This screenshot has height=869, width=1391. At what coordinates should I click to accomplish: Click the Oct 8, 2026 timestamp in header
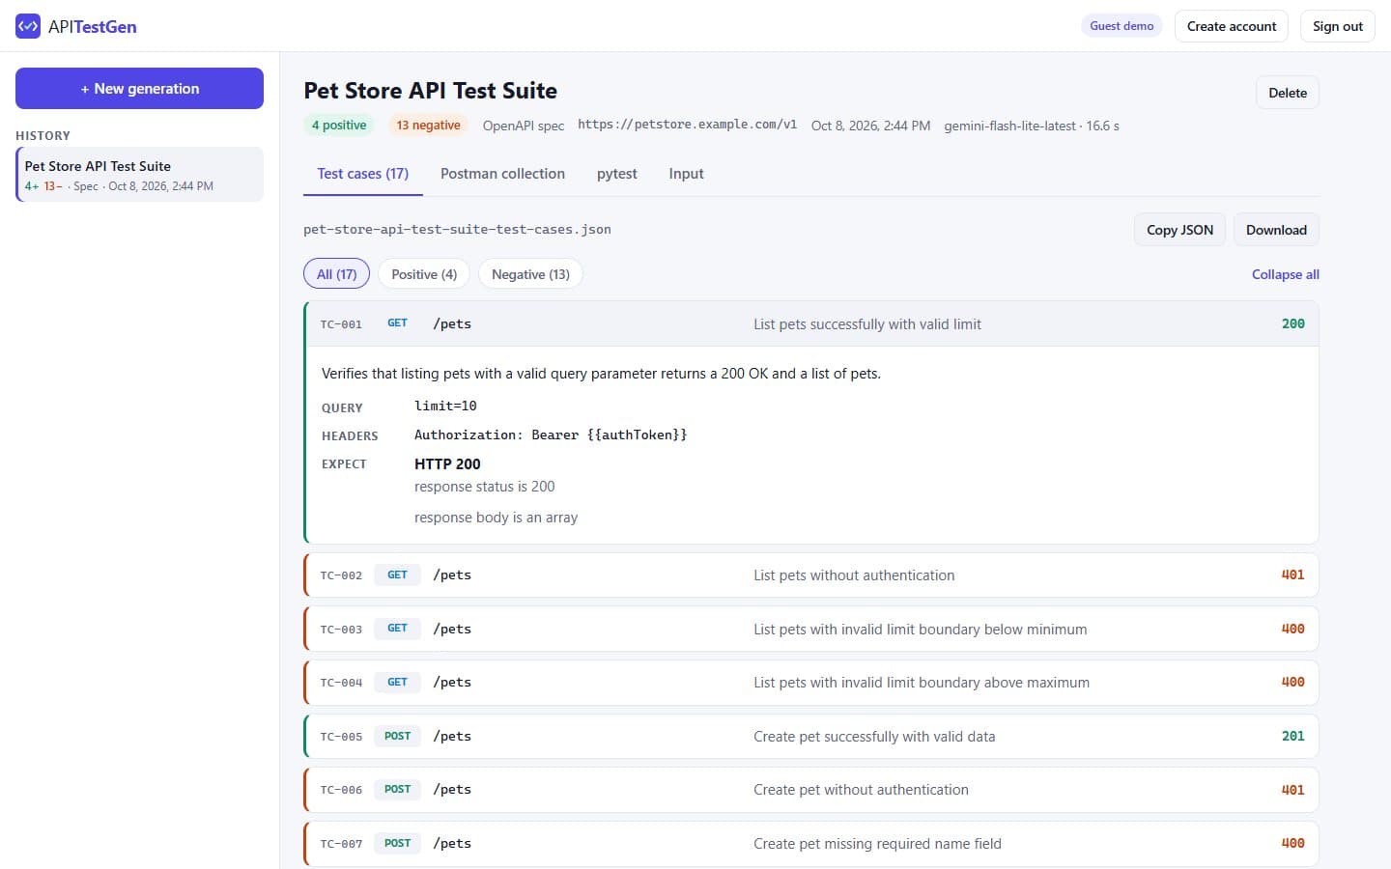[x=870, y=126]
